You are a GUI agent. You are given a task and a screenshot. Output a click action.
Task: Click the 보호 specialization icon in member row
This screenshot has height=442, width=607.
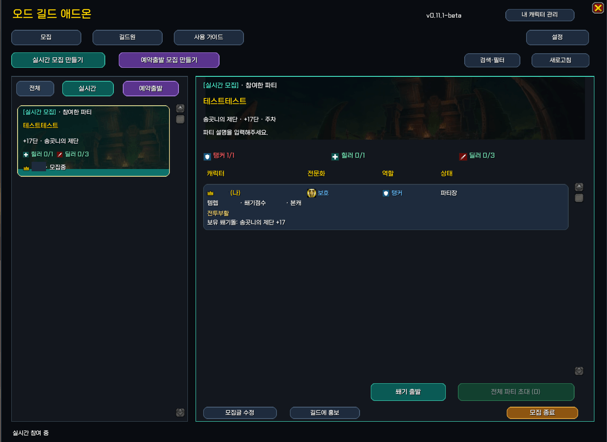312,193
